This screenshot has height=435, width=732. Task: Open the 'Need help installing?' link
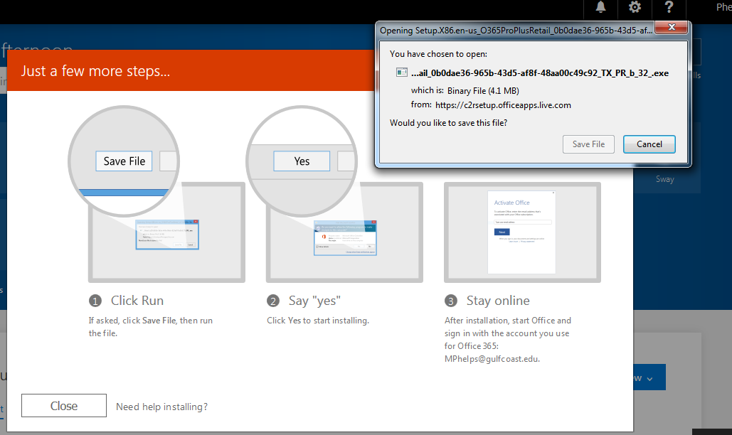tap(161, 407)
